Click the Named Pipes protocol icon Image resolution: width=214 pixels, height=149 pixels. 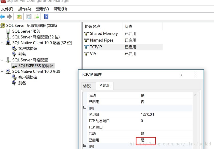tap(87, 40)
